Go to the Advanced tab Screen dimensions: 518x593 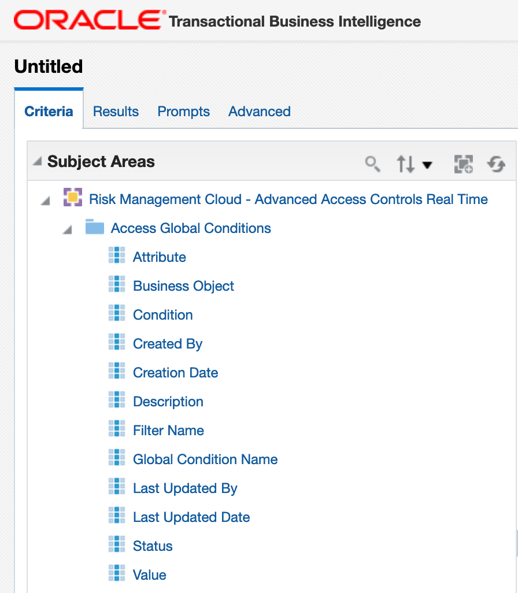point(260,112)
